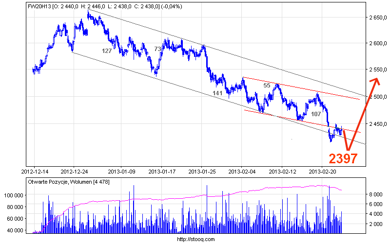Click the 2 450,0 price axis label
The height and width of the screenshot is (243, 390).
tap(378, 123)
